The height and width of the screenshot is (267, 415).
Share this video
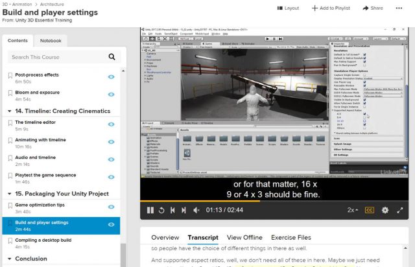click(373, 8)
